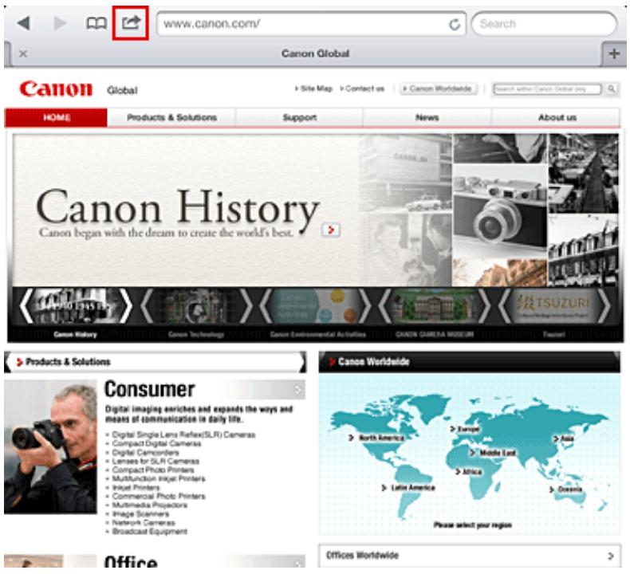
Task: Click the vintage camera photo in banner
Action: 500,210
